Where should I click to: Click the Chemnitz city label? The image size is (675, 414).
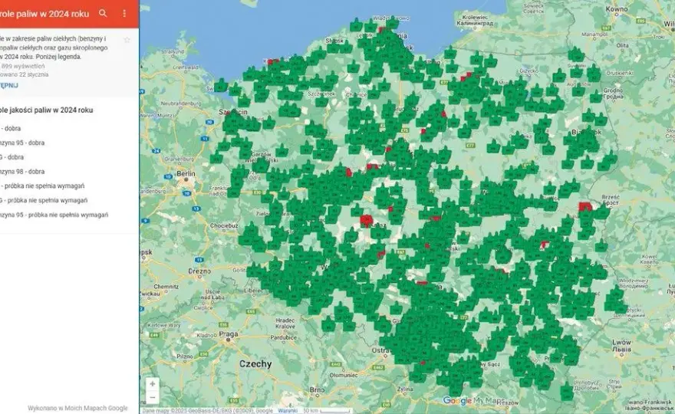[x=166, y=287]
